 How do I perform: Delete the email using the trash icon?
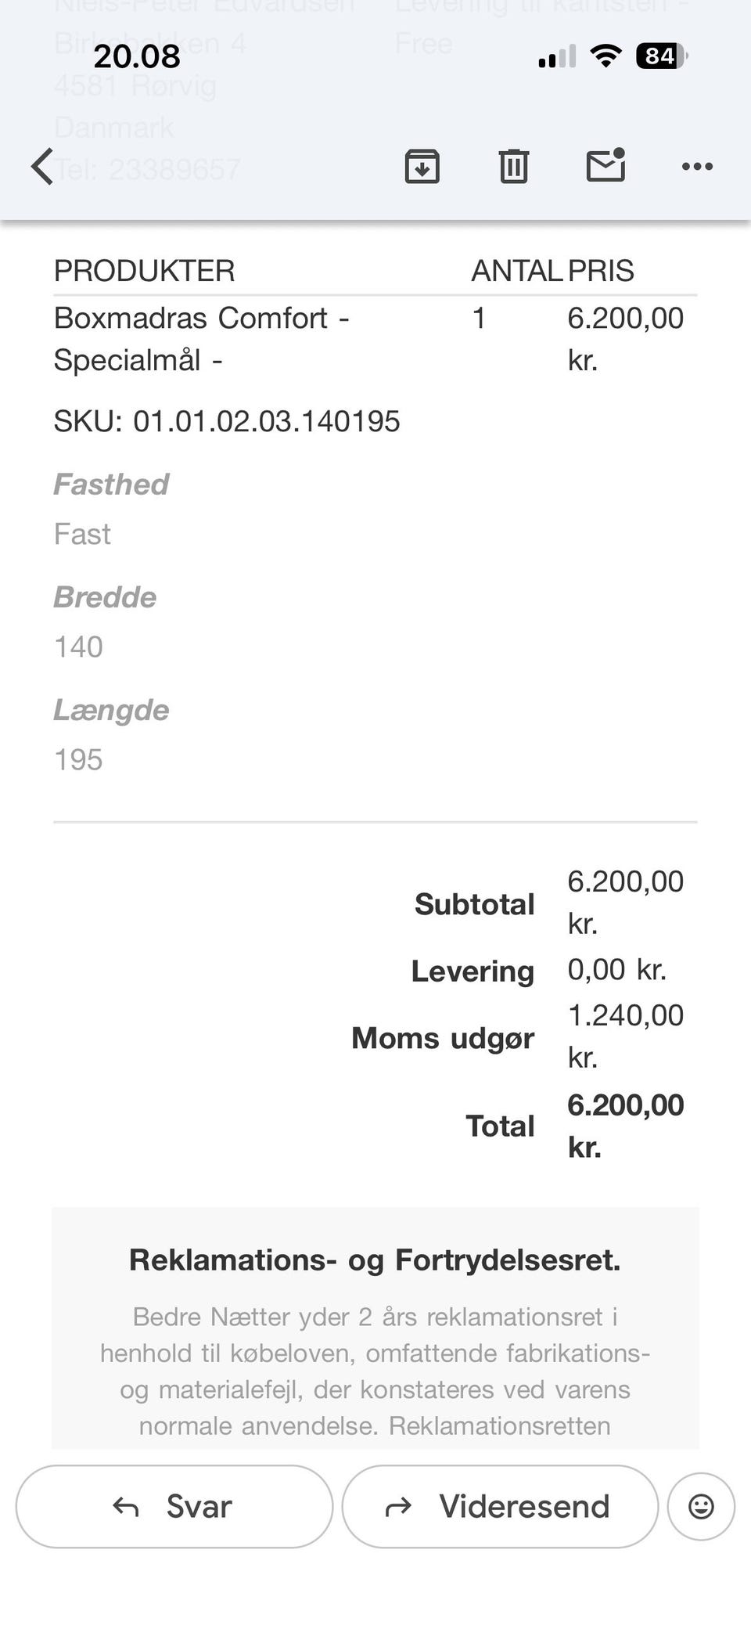point(513,166)
